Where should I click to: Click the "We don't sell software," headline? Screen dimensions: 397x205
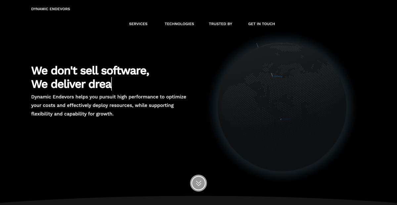click(90, 71)
